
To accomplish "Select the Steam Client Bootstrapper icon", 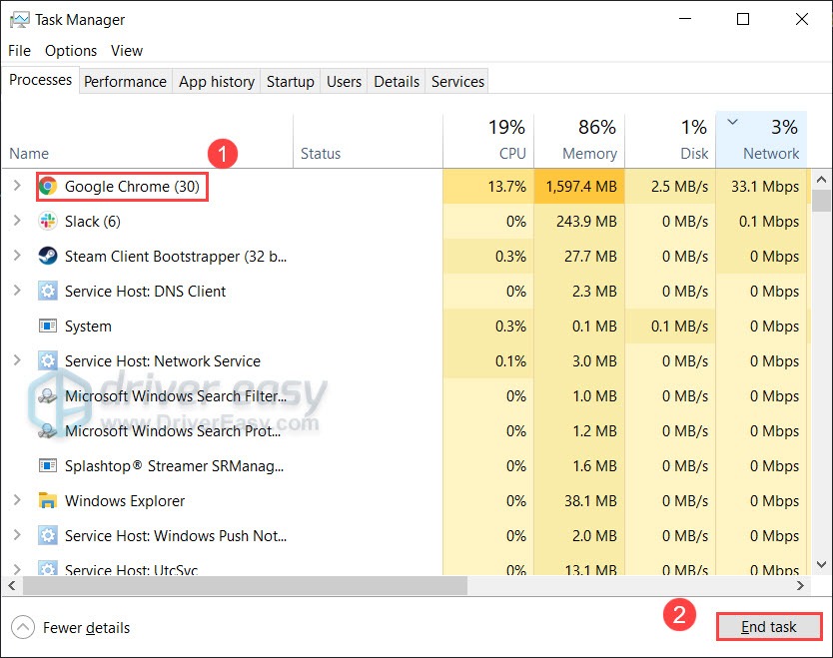I will 48,256.
